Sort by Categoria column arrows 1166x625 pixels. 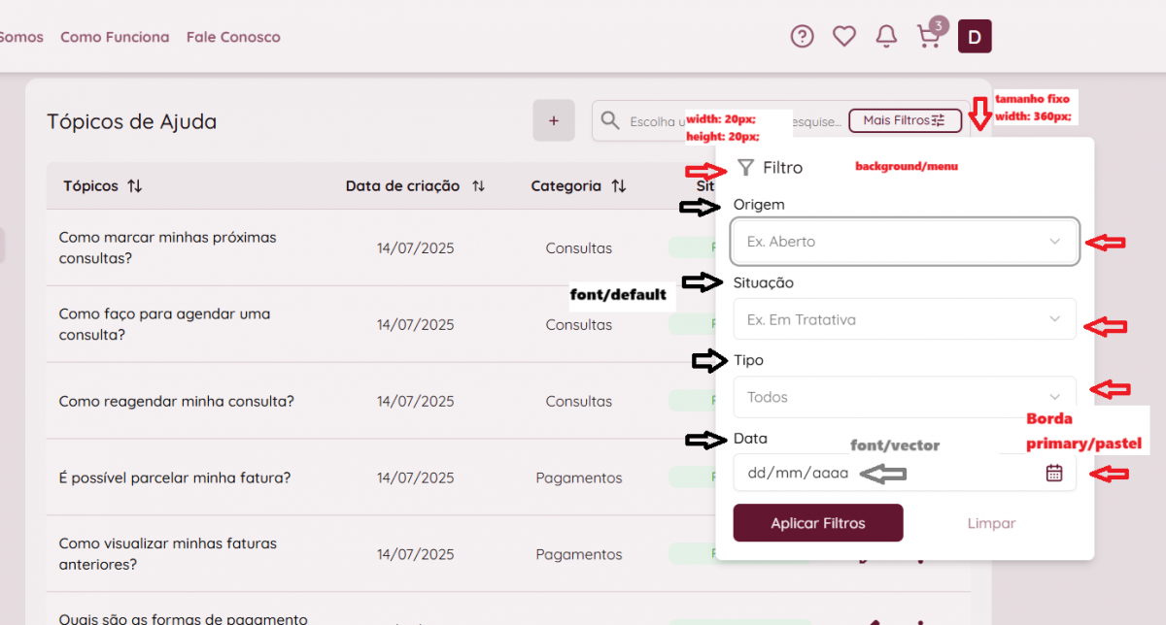[619, 186]
